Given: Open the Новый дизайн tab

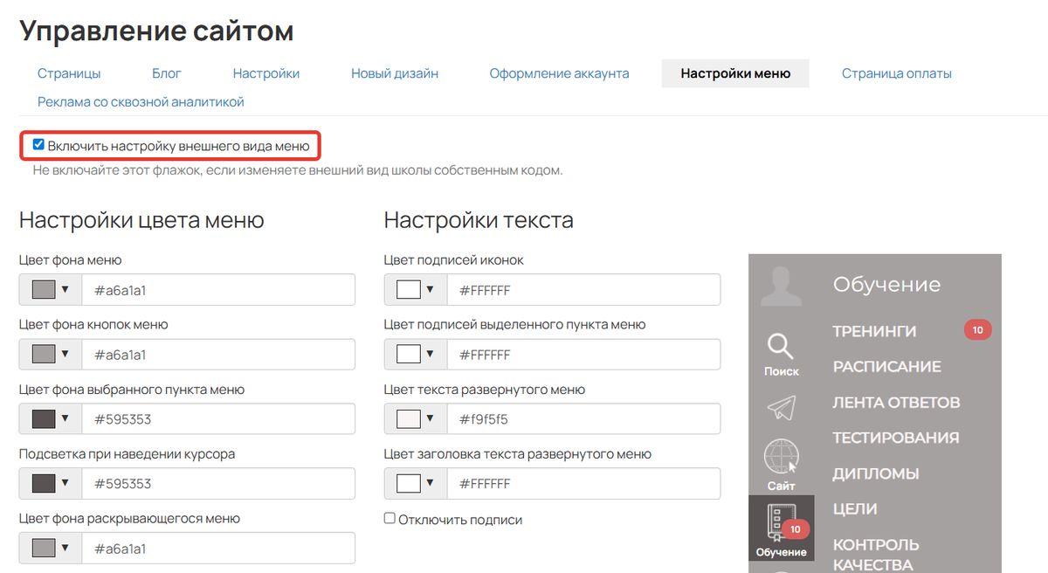Looking at the screenshot, I should pos(395,73).
